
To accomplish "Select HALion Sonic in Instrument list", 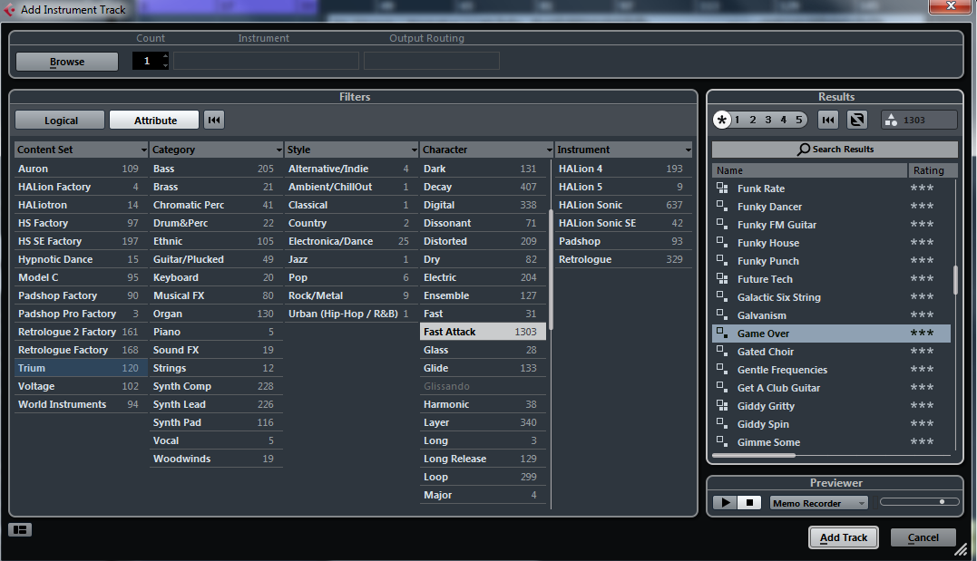I will (623, 205).
